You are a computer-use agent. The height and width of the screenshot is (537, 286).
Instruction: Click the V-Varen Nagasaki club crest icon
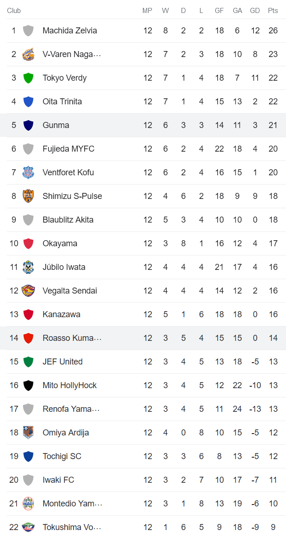pos(28,54)
